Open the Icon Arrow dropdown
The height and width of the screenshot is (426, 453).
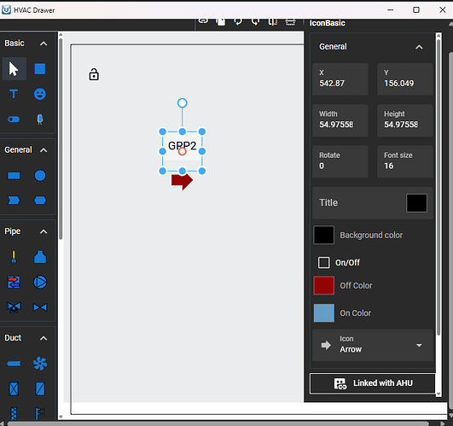click(373, 345)
